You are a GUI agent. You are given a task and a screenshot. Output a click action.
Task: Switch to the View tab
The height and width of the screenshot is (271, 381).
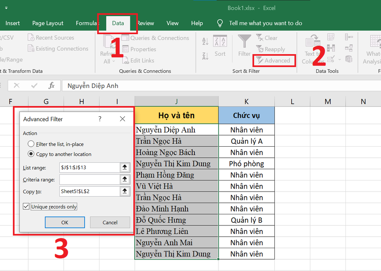tap(173, 23)
